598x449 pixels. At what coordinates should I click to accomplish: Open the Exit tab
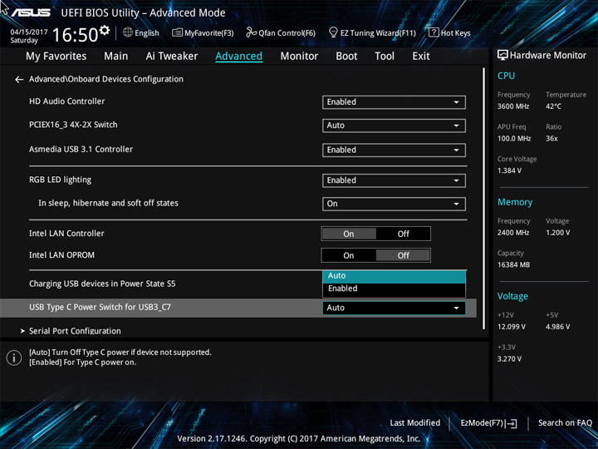420,57
